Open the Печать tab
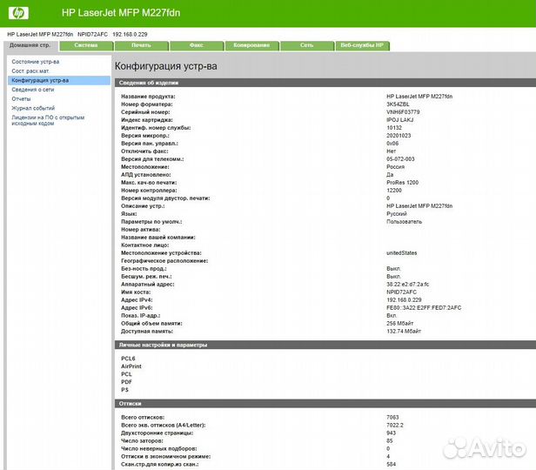The height and width of the screenshot is (470, 536). 141,45
